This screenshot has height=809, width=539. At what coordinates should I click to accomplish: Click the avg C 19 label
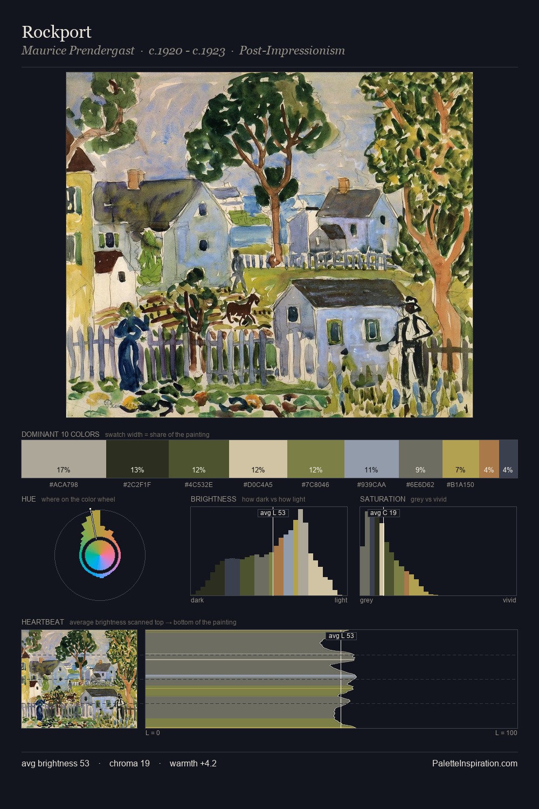[384, 513]
